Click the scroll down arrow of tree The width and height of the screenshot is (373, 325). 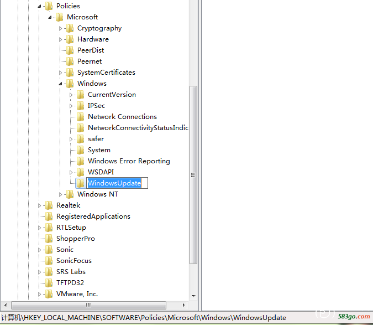click(x=193, y=296)
